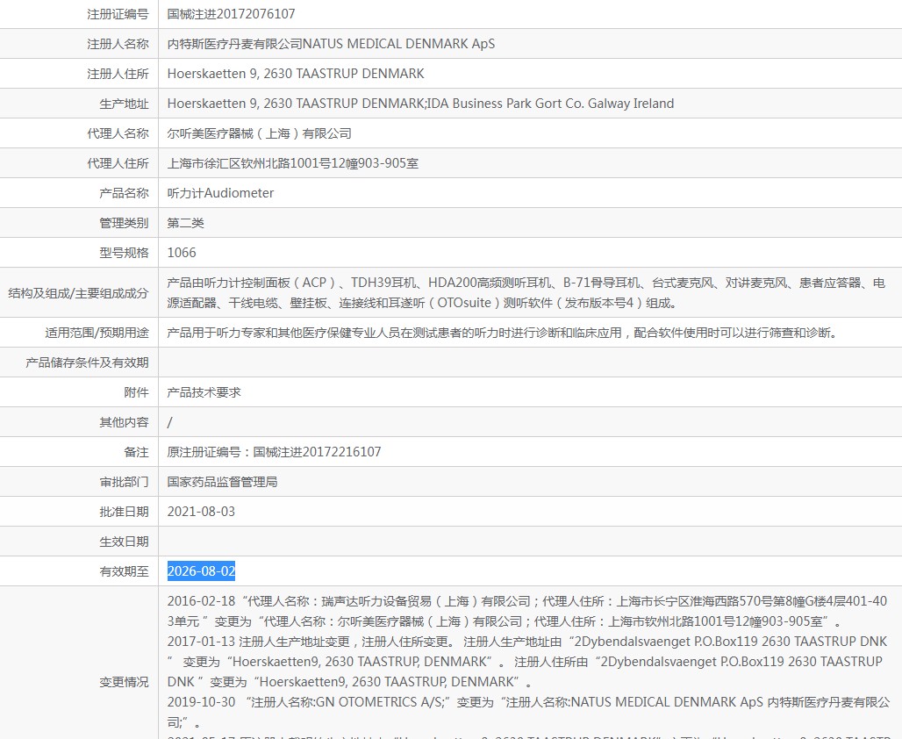
Task: Select the 备注 label
Action: [x=136, y=452]
